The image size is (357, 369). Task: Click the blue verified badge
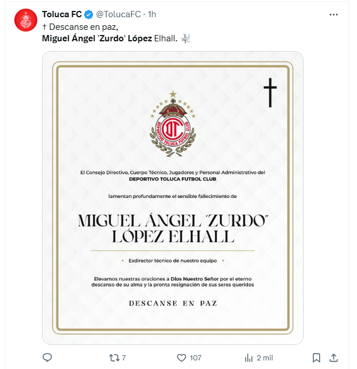[x=89, y=14]
